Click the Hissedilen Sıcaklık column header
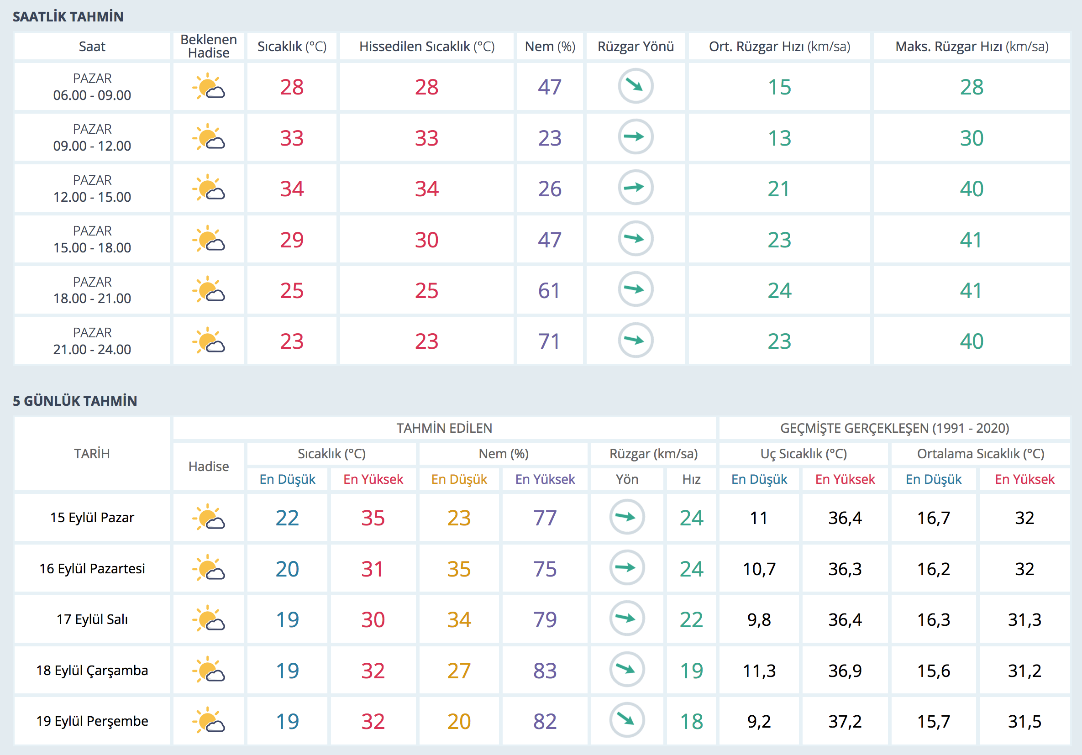The height and width of the screenshot is (755, 1082). click(x=426, y=47)
